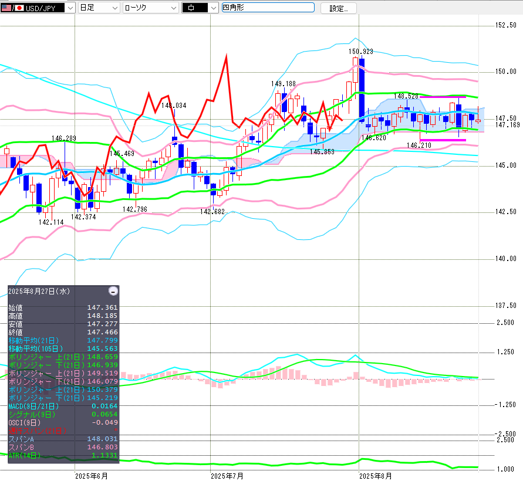Click the 146.289 price label
This screenshot has height=481, width=523.
click(x=64, y=138)
